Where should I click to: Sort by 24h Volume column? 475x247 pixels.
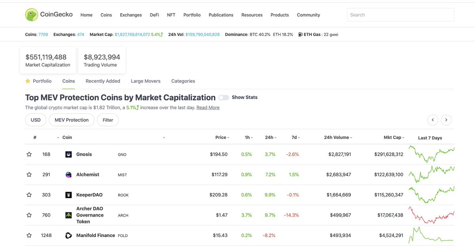tap(338, 138)
